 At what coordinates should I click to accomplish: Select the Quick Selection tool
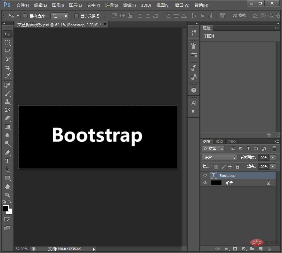coord(7,59)
